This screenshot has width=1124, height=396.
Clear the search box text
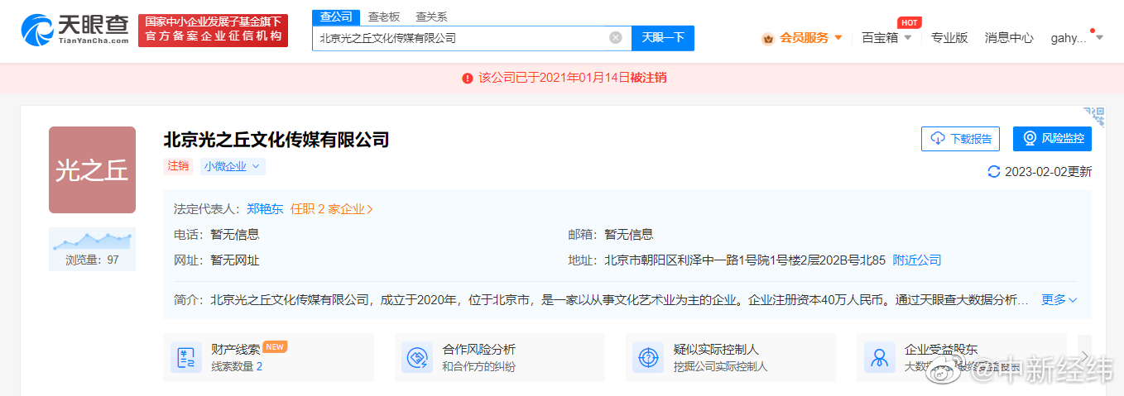(x=616, y=38)
